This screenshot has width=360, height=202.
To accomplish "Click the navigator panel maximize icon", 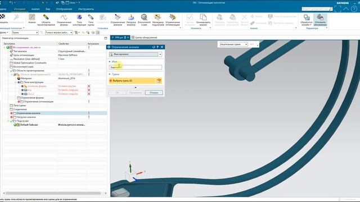I will click(106, 38).
